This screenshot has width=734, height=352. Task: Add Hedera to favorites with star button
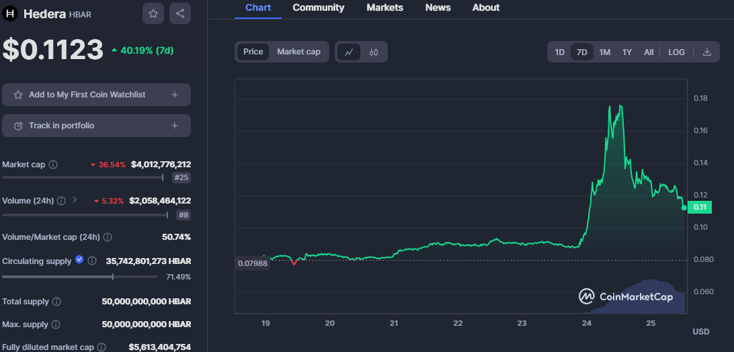pos(153,13)
